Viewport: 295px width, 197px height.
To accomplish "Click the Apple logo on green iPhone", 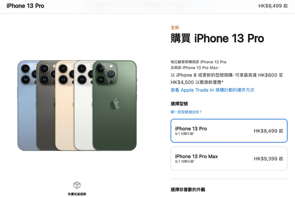I will (115, 104).
